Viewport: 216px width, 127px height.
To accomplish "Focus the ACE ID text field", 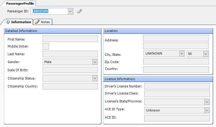I will pyautogui.click(x=177, y=118).
